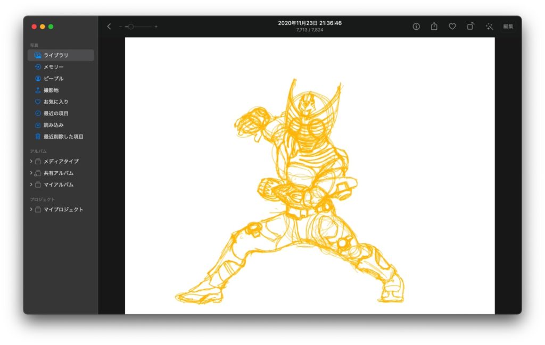Open the share menu icon
Image resolution: width=545 pixels, height=345 pixels.
click(434, 26)
